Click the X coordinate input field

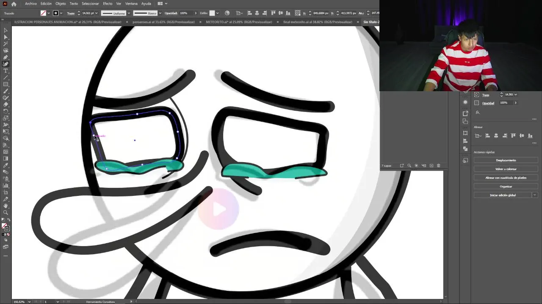tap(322, 13)
